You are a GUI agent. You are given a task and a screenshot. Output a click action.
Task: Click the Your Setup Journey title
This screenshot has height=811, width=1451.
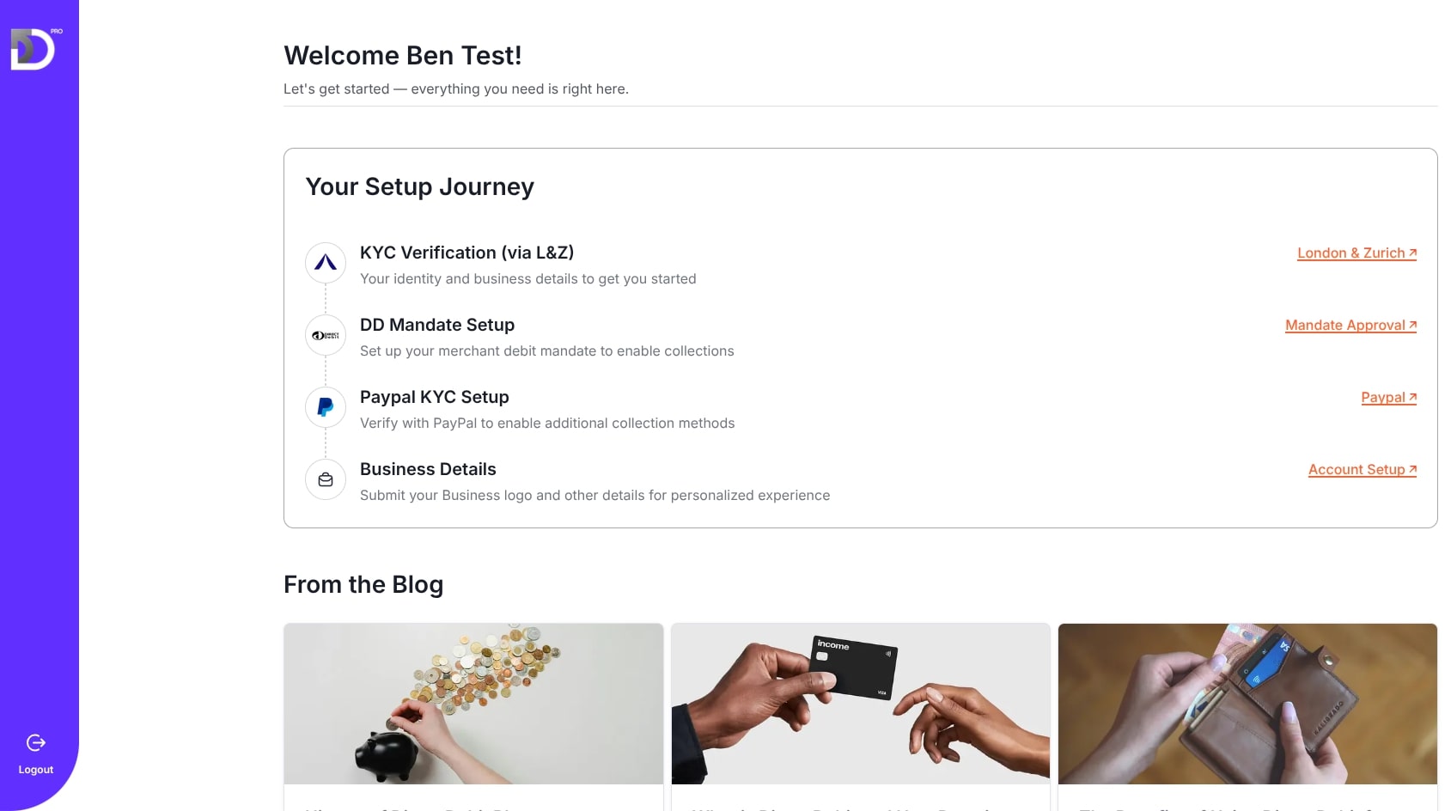[x=420, y=186]
